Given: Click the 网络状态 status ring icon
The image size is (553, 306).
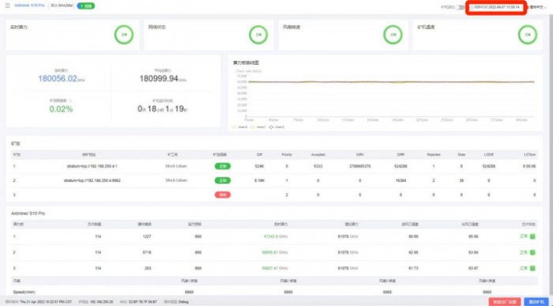Looking at the screenshot, I should point(258,35).
